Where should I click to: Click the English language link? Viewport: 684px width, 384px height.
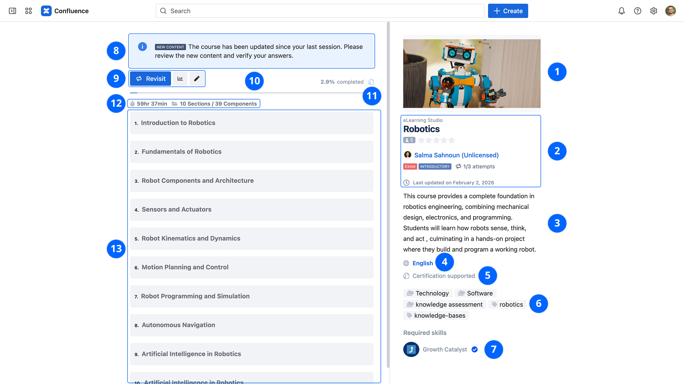423,263
